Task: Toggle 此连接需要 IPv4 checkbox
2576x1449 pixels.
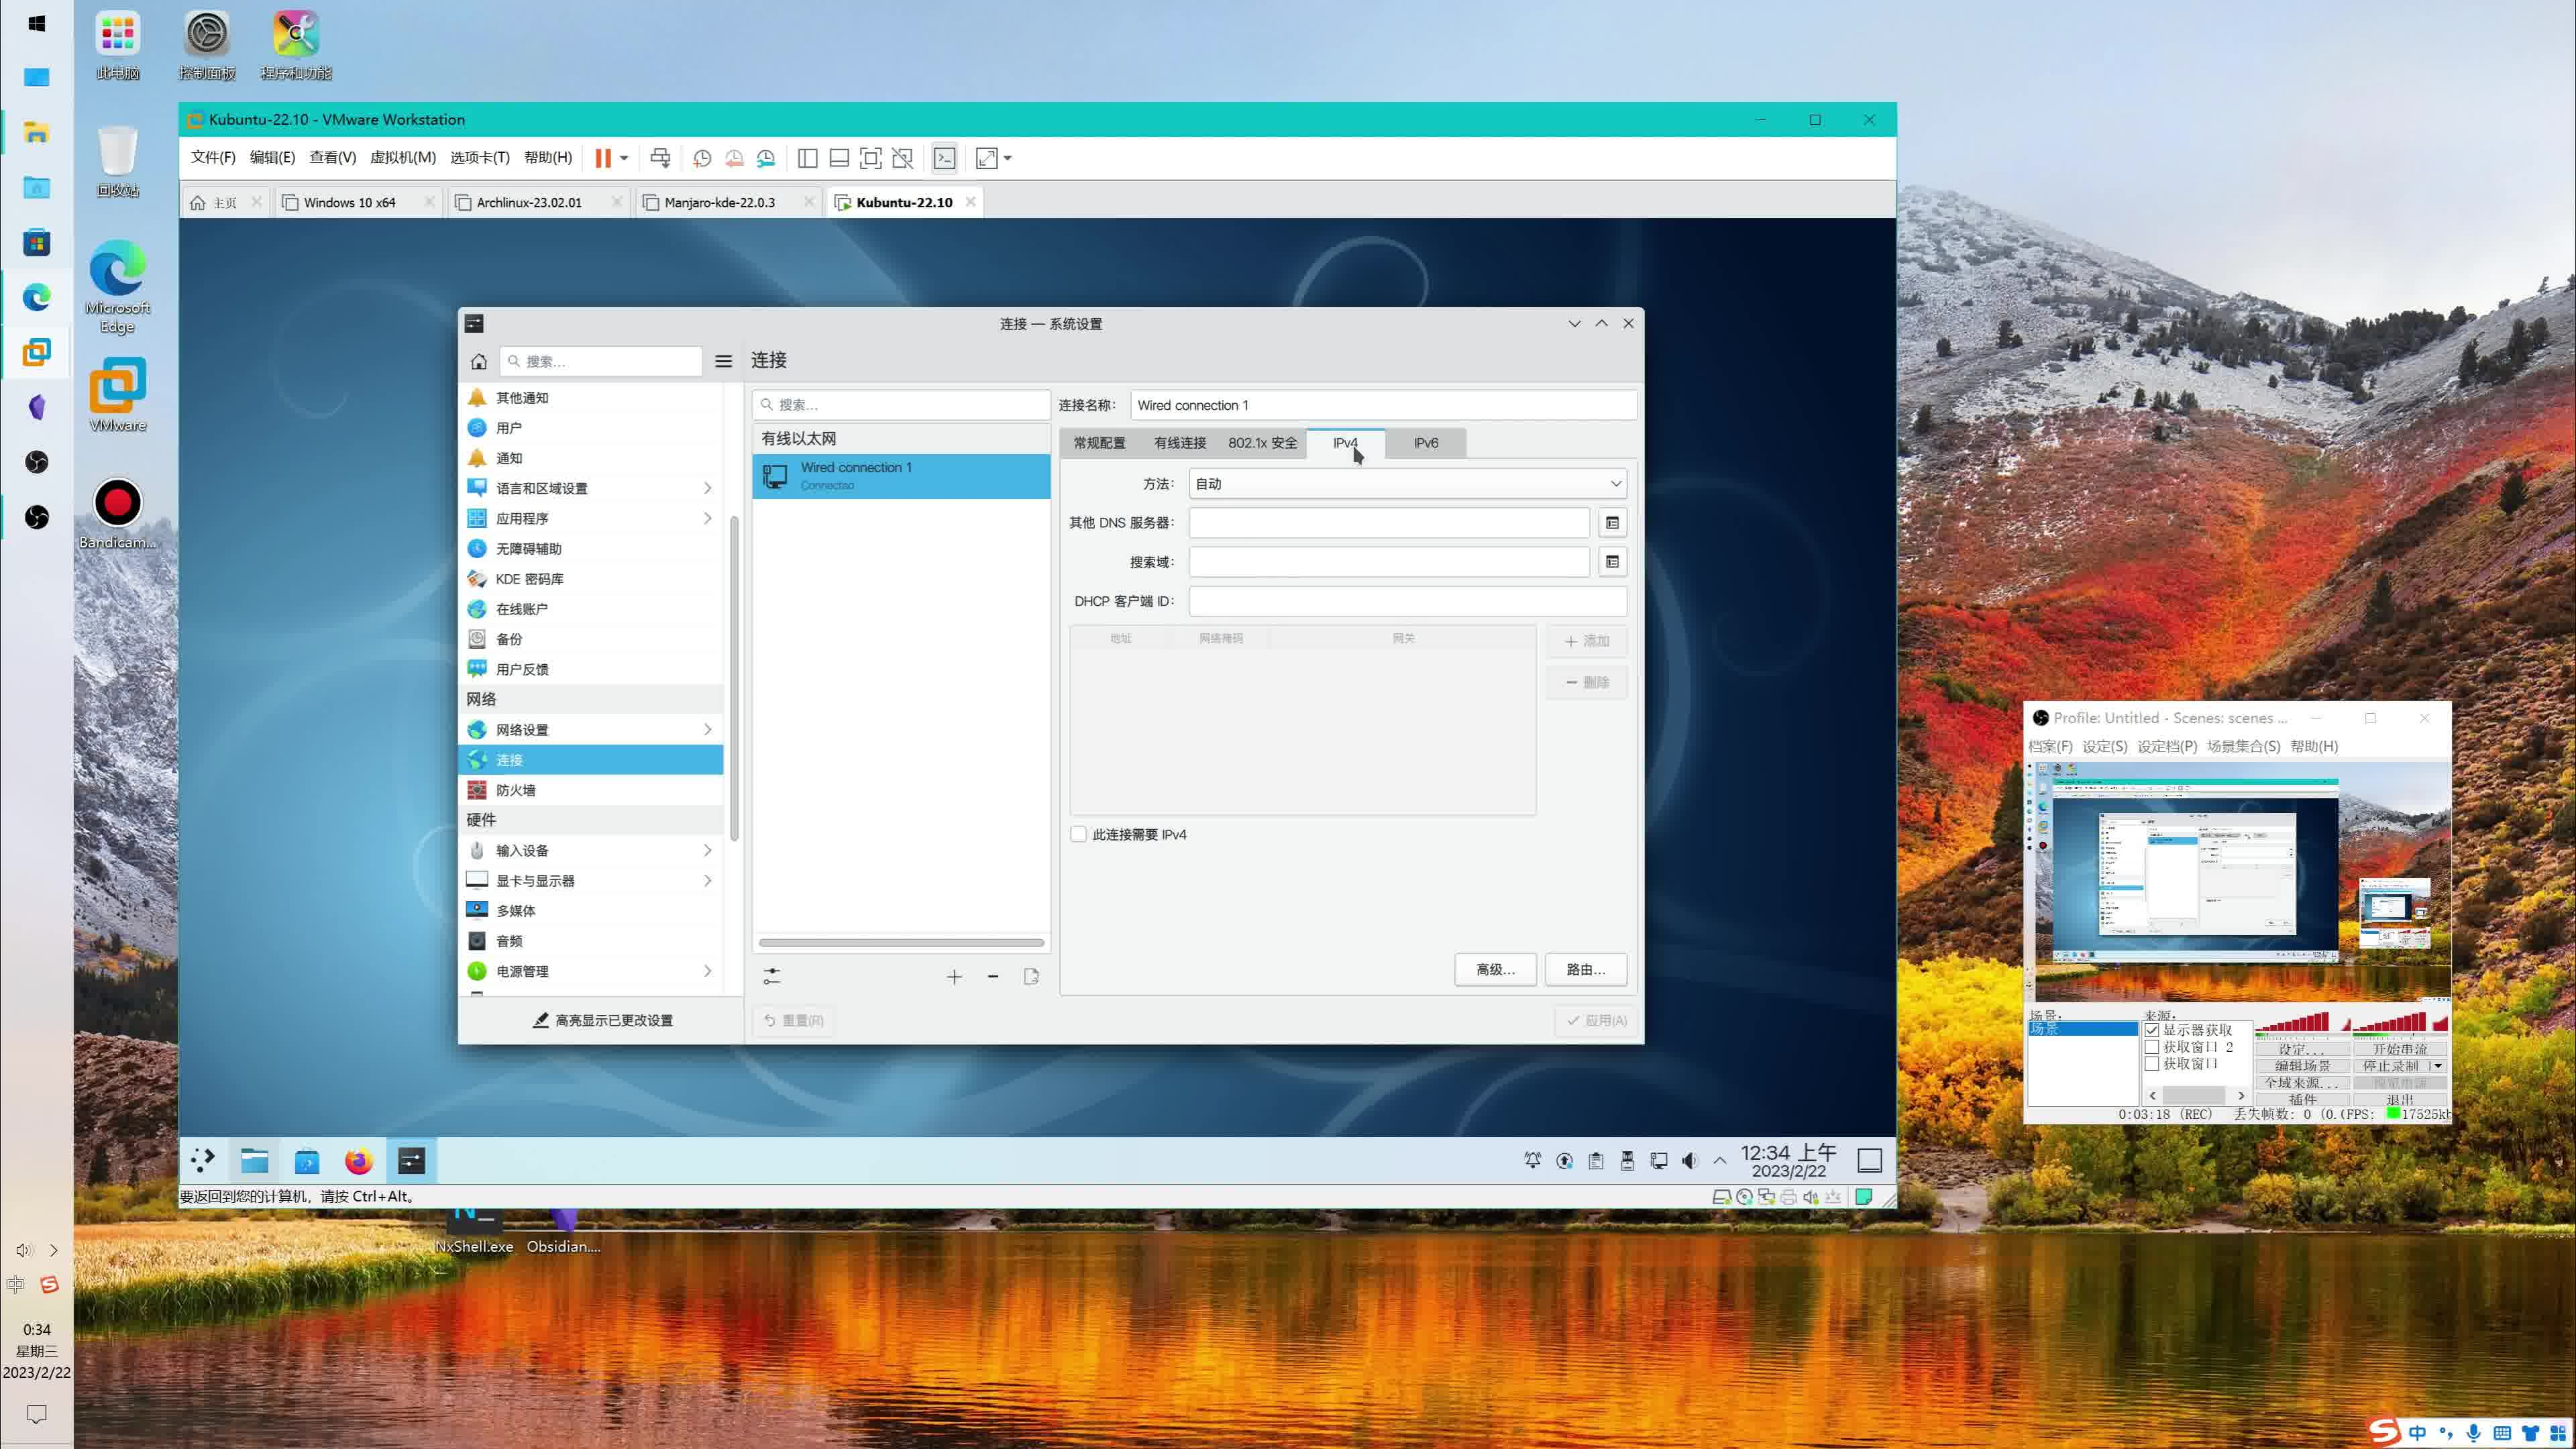Action: click(1077, 833)
